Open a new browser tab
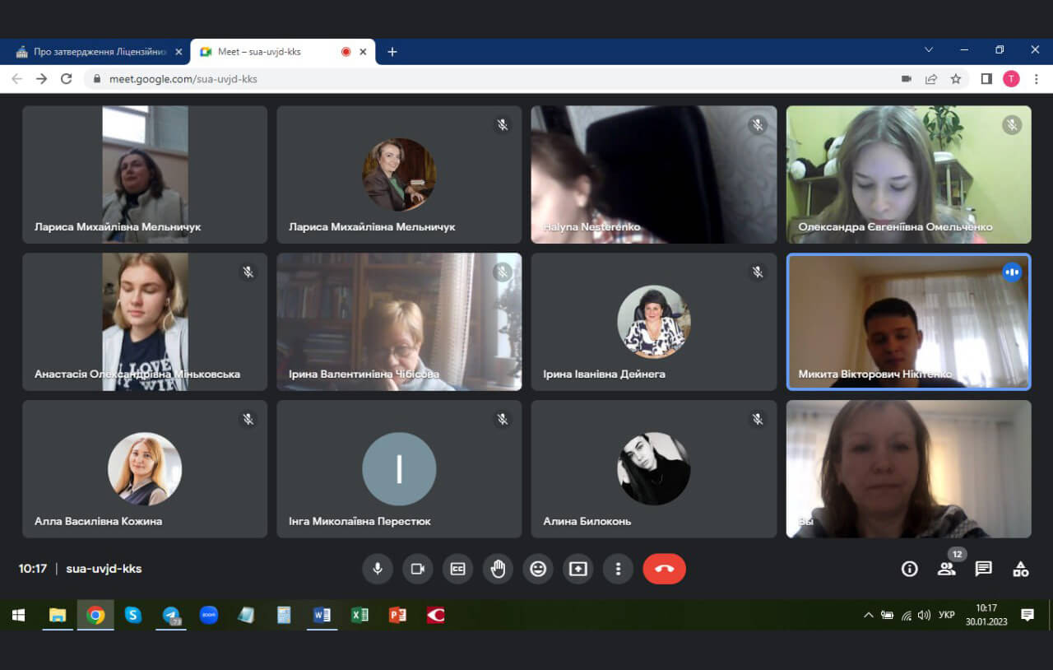Viewport: 1053px width, 670px height. coord(392,52)
